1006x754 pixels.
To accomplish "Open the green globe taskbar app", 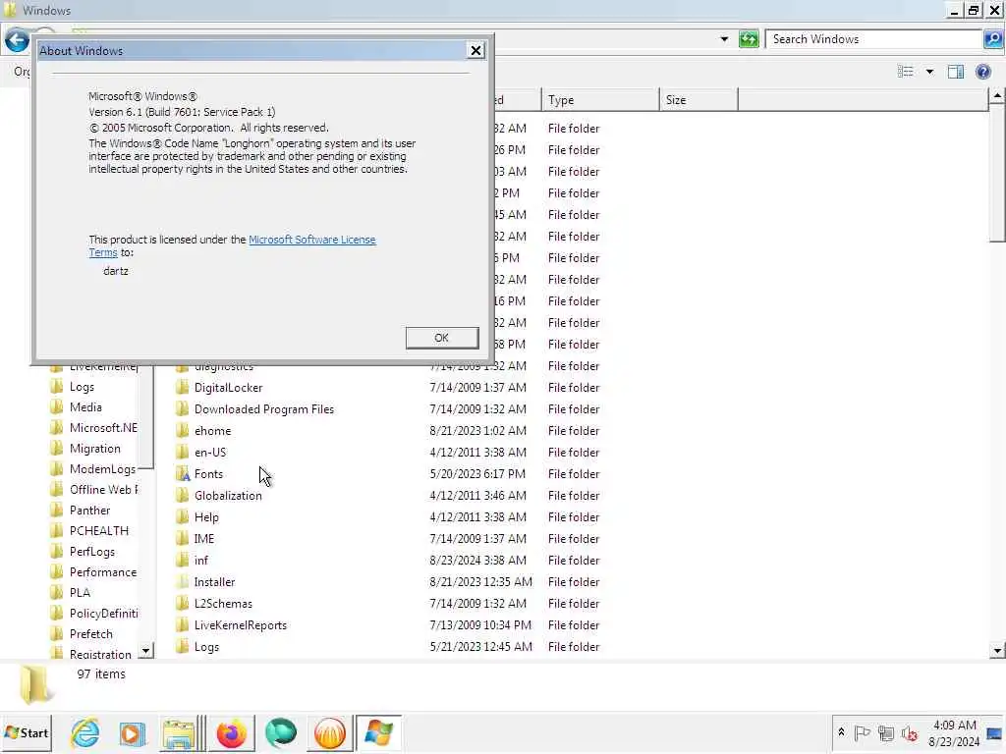I will coord(281,733).
